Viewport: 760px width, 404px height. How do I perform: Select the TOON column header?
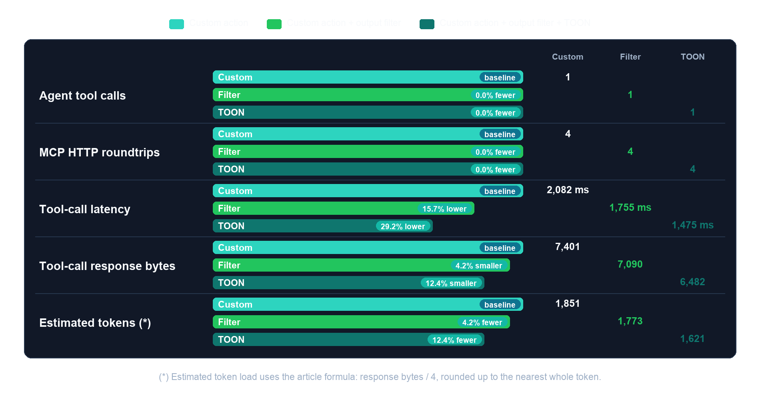click(693, 57)
